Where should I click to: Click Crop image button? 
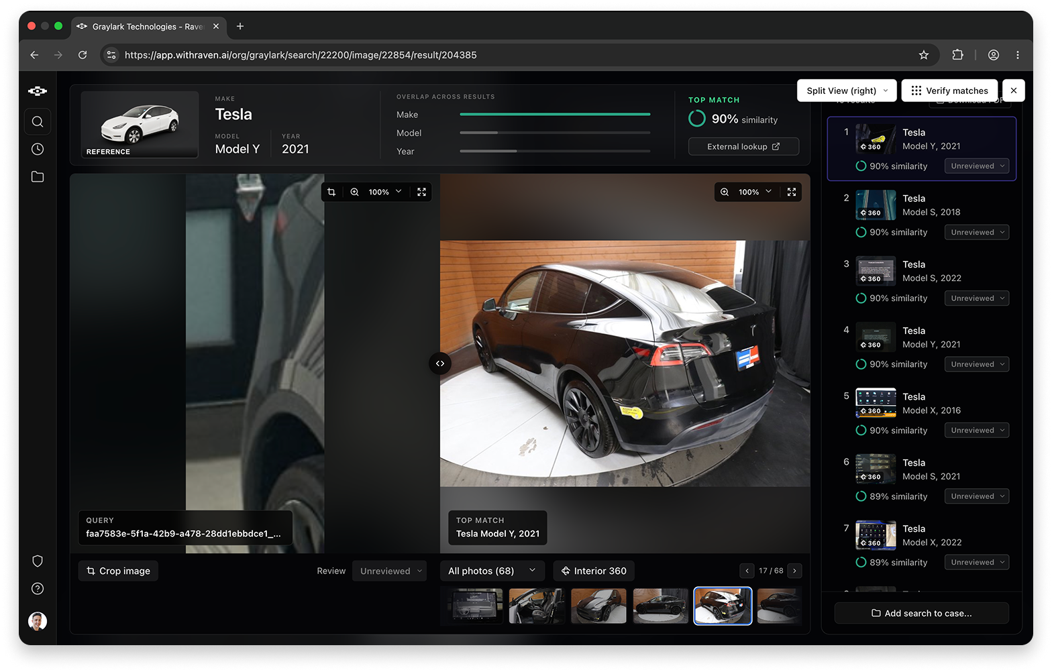(118, 571)
